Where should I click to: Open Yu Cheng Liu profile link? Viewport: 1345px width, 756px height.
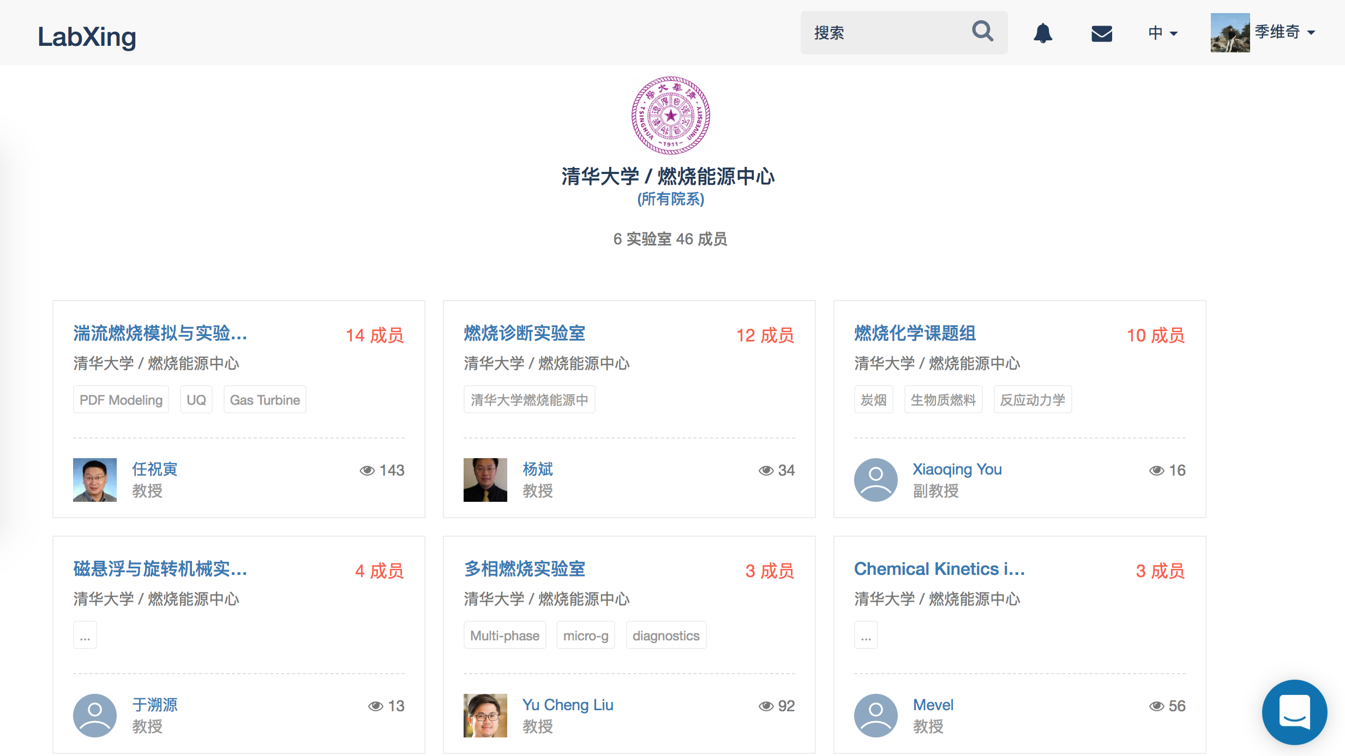pyautogui.click(x=568, y=705)
